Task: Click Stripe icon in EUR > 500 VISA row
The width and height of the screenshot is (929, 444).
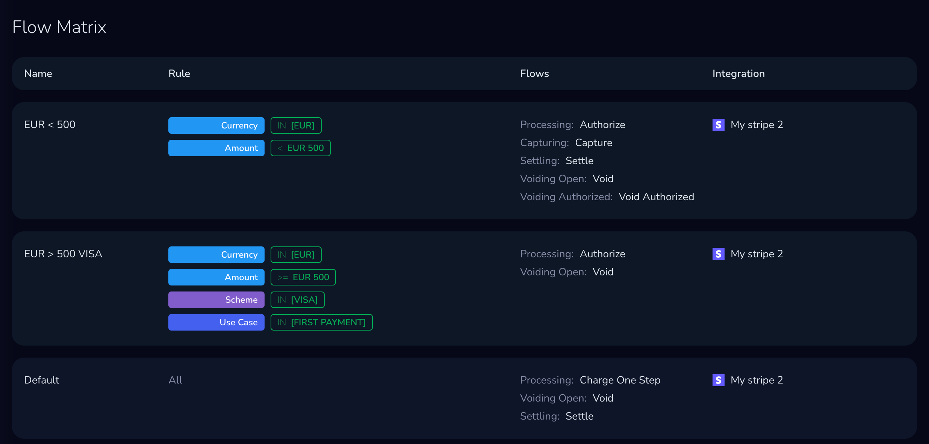Action: [x=718, y=254]
